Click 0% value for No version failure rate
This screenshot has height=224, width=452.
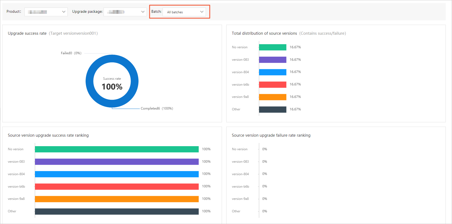[265, 149]
